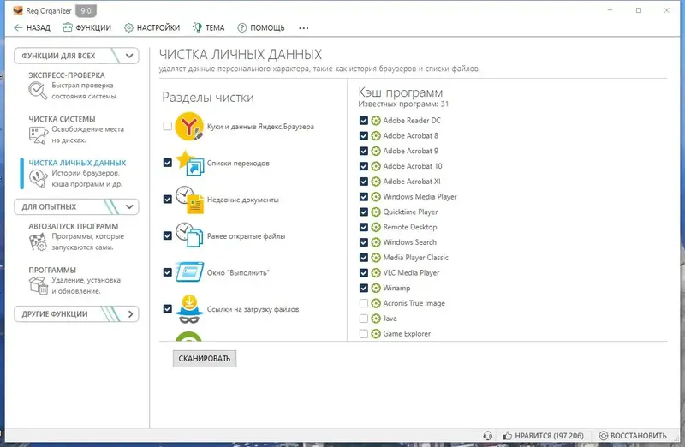The image size is (685, 447).
Task: Select the Adobe Acrobat XI entry text
Action: [x=412, y=182]
